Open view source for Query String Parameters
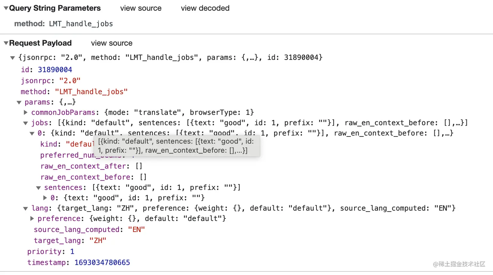493x275 pixels. click(141, 8)
